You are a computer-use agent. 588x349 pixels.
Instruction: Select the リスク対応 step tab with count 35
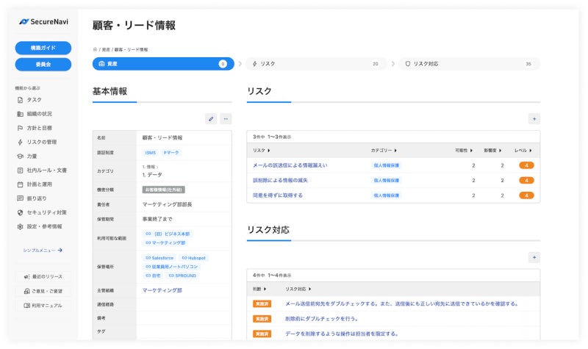click(x=469, y=64)
